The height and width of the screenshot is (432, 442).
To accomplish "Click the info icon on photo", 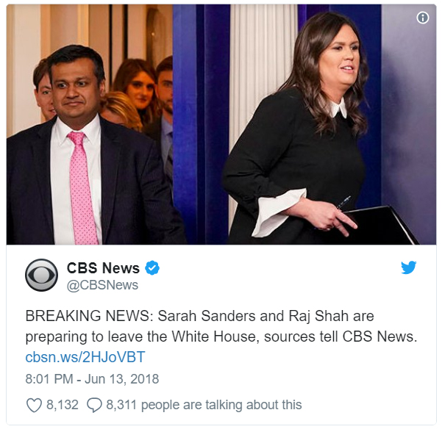I will click(x=423, y=18).
